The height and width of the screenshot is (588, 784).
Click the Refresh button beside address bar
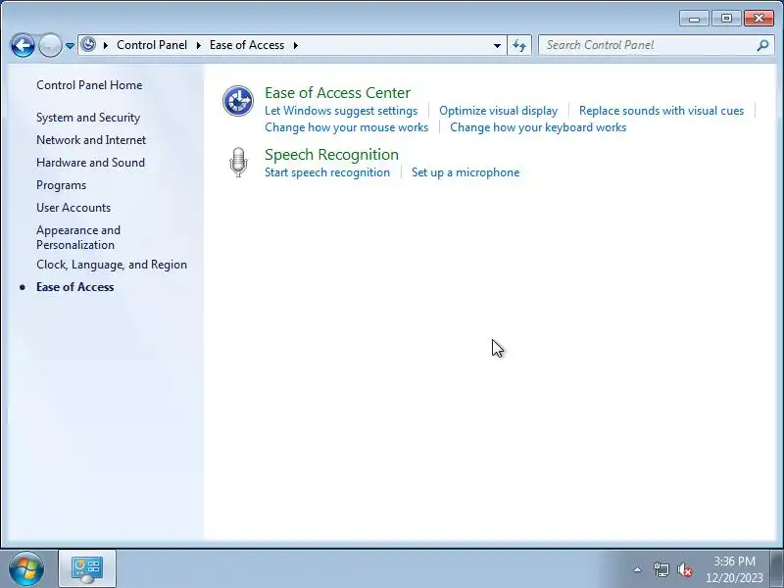click(x=519, y=45)
